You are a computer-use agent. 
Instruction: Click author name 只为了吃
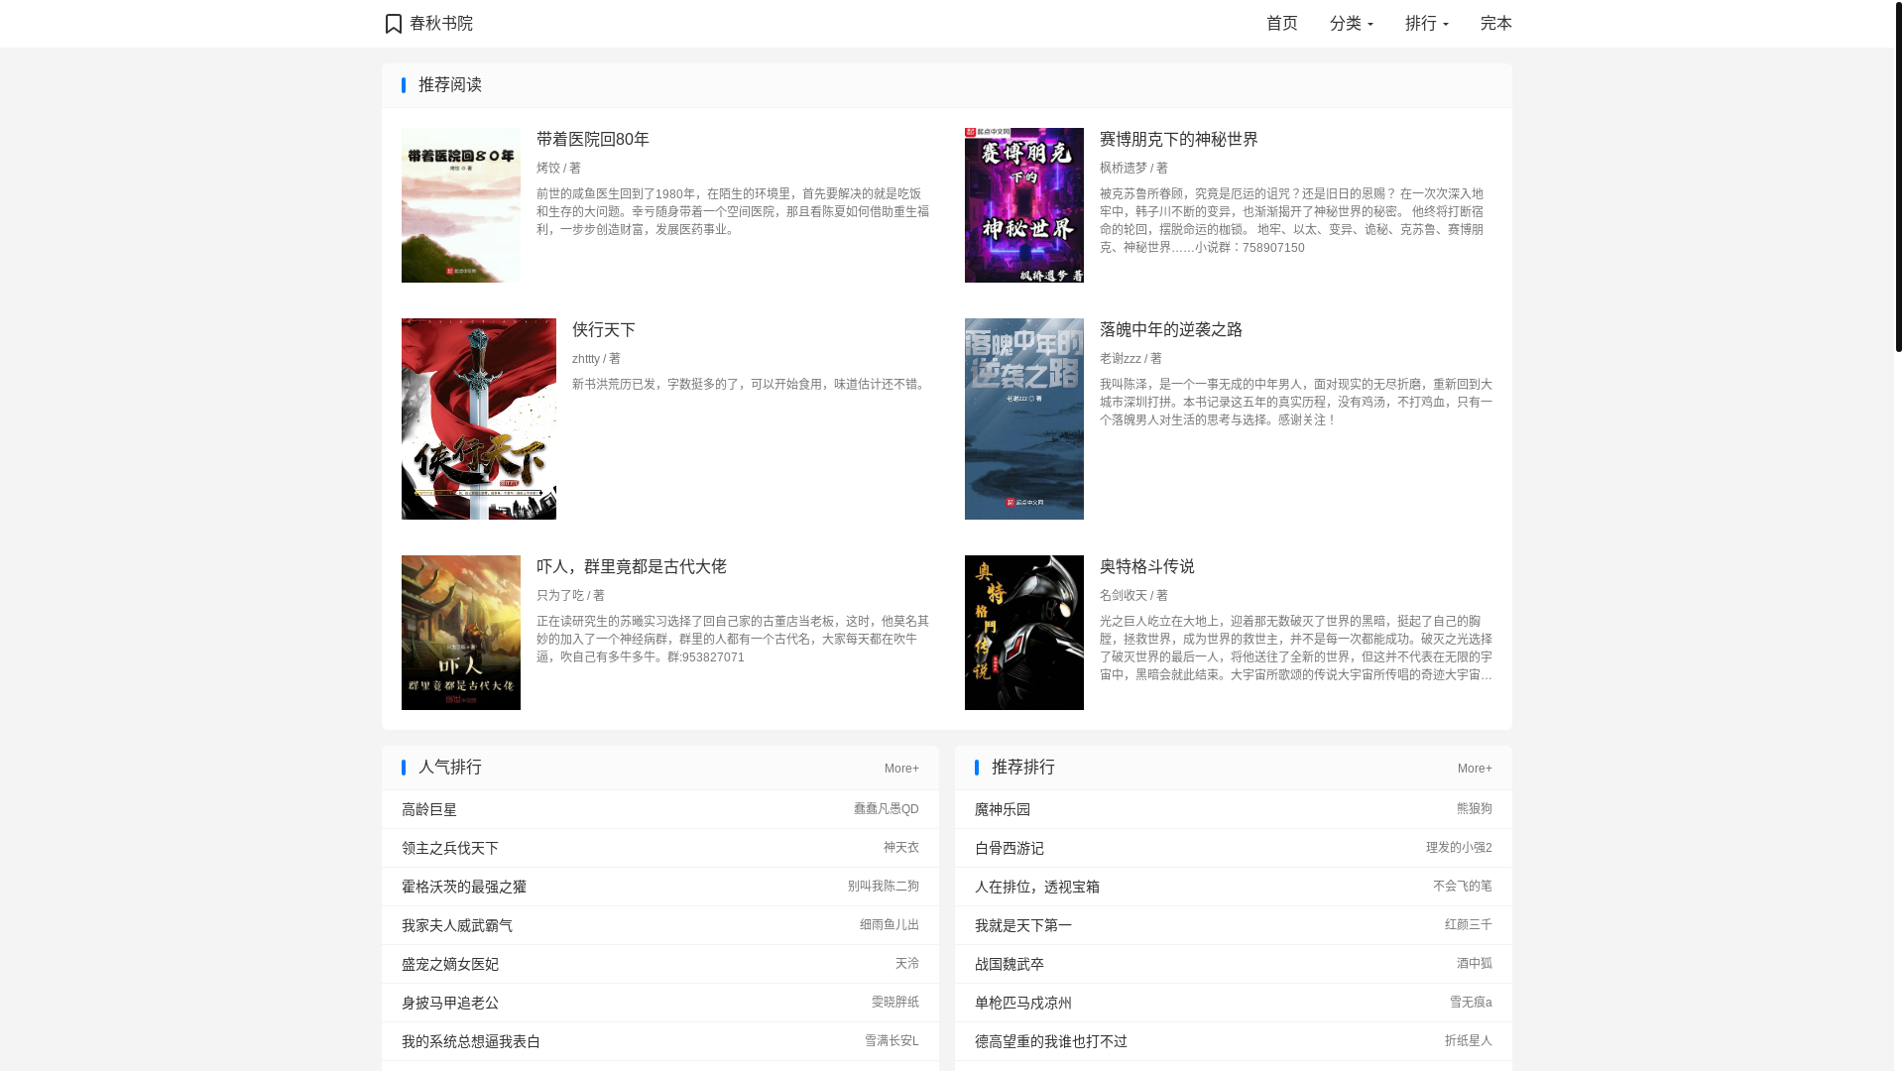[x=560, y=596]
